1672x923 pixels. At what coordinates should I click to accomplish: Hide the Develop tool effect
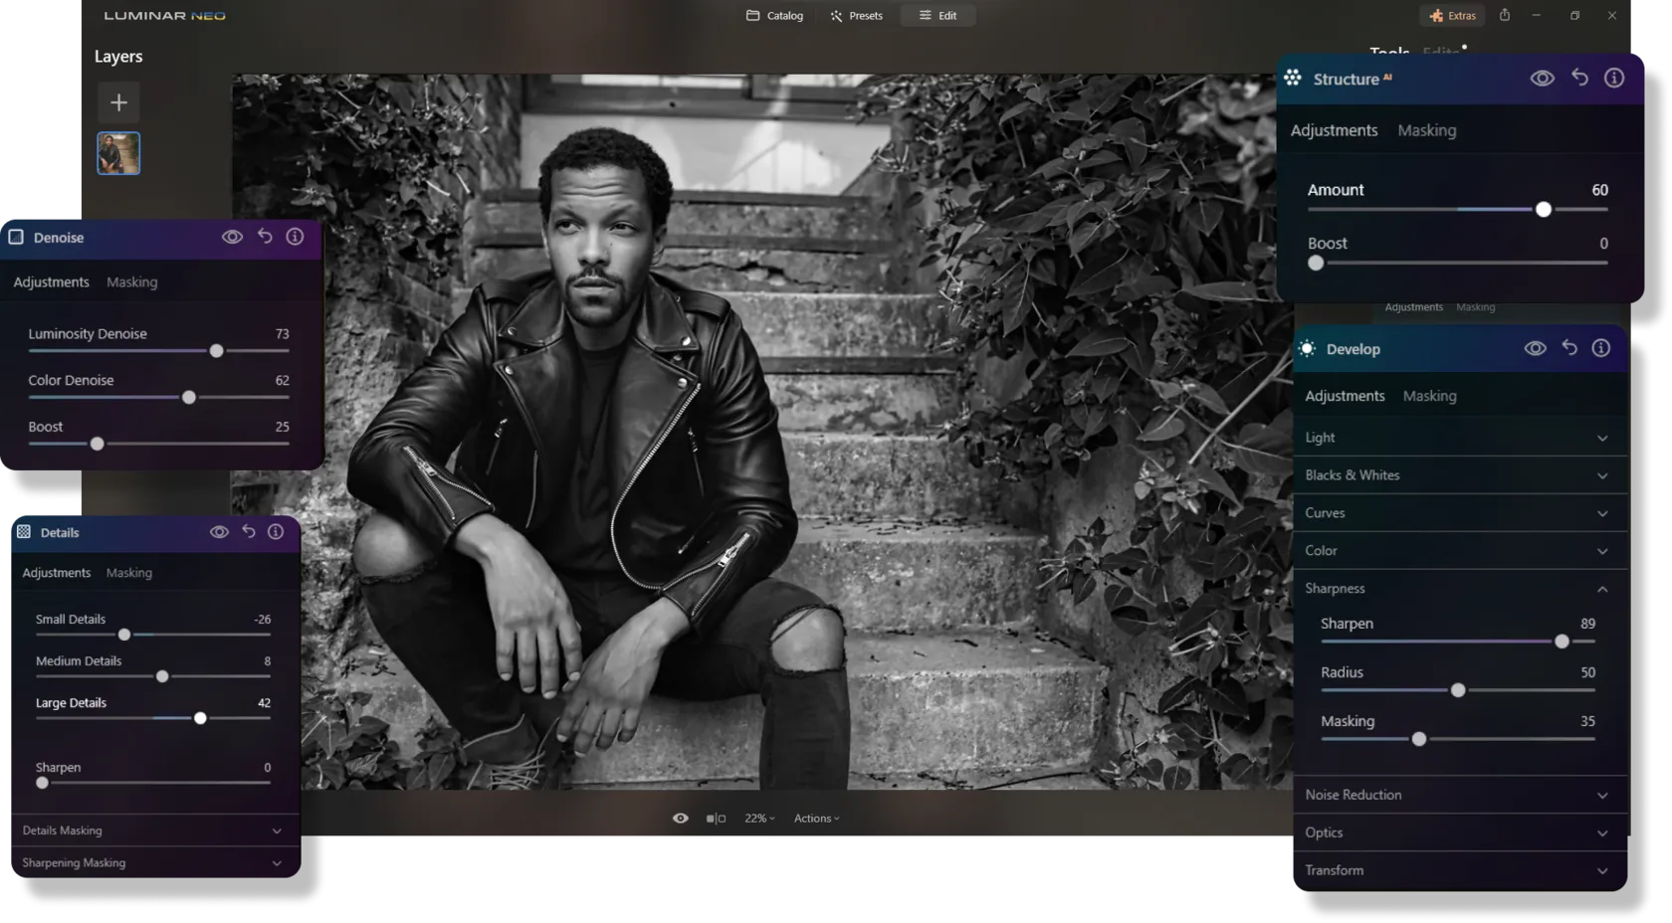[x=1535, y=348]
